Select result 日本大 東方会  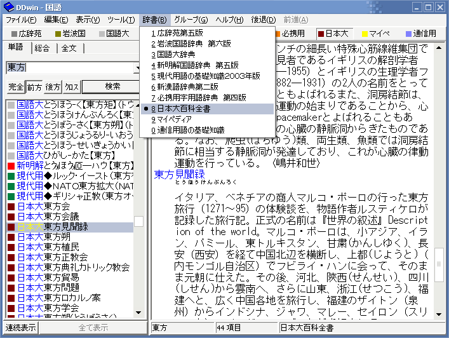coord(70,206)
